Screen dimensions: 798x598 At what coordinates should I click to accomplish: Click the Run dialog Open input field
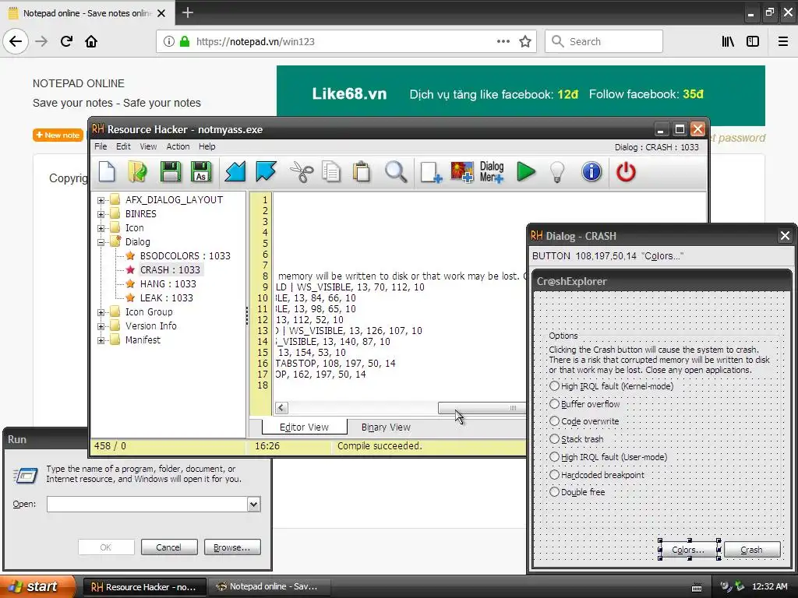[147, 504]
